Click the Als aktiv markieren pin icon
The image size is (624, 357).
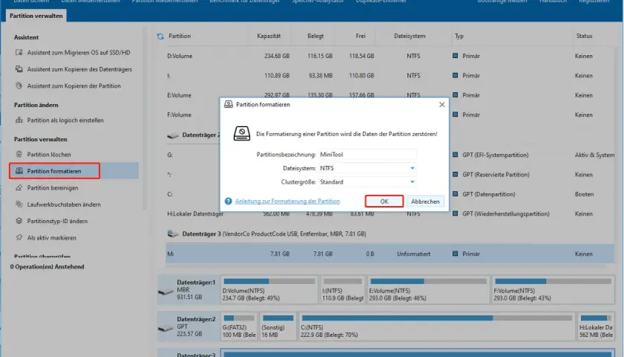coord(19,237)
